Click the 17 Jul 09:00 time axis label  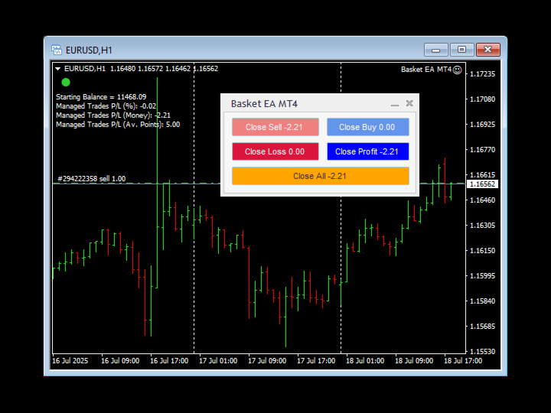tap(267, 361)
